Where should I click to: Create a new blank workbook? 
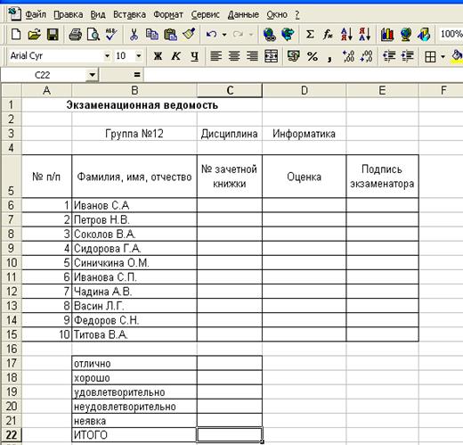click(x=16, y=34)
